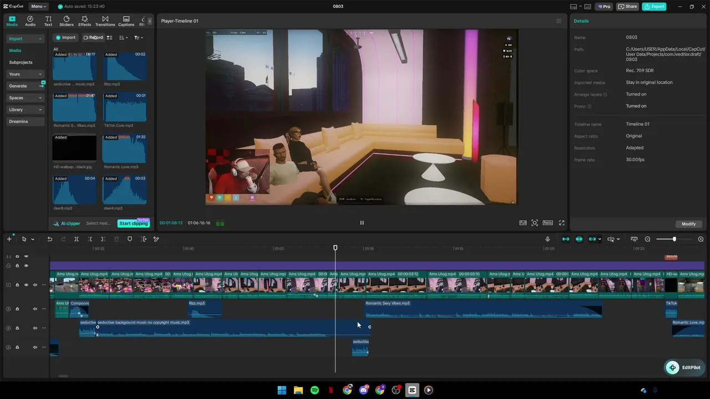Toggle visibility of the purple adjustment track
710x399 pixels.
26,265
